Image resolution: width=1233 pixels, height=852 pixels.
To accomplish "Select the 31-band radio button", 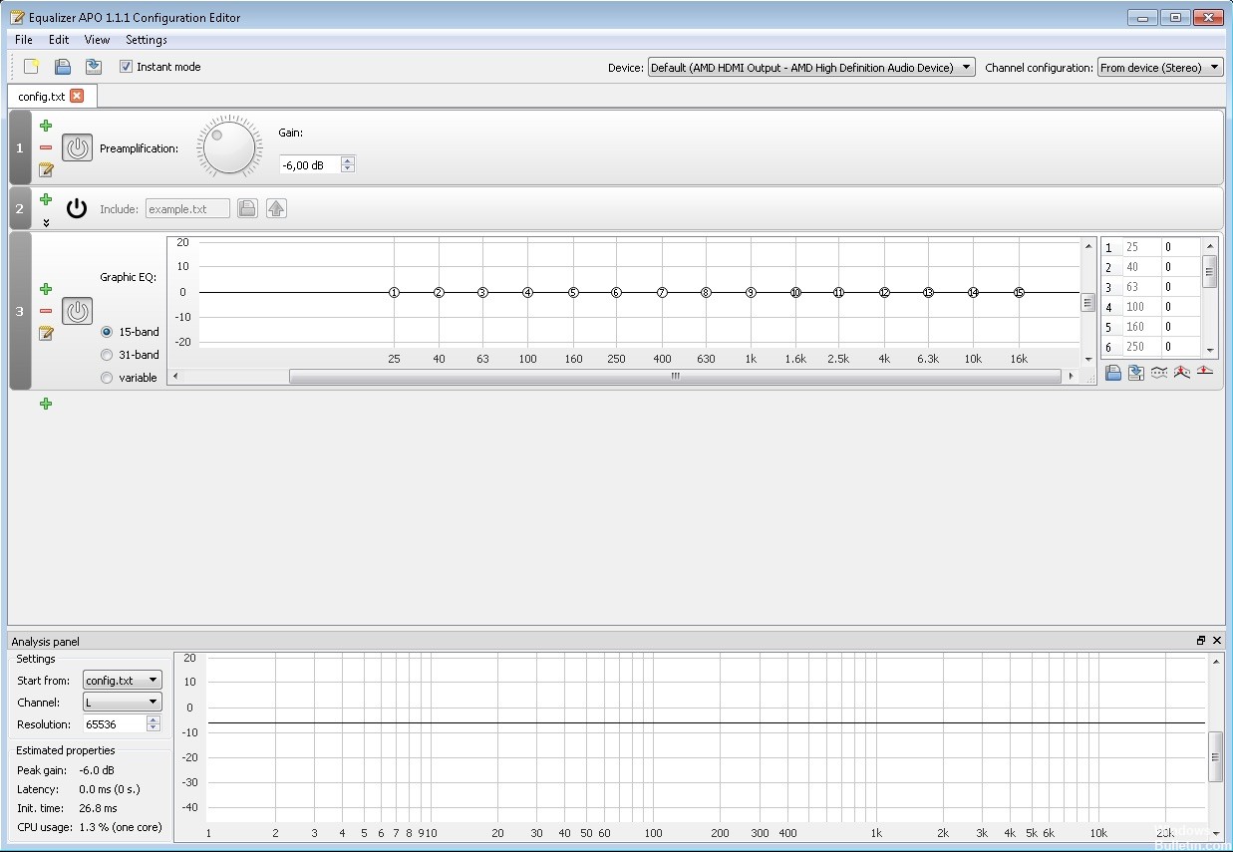I will click(106, 355).
